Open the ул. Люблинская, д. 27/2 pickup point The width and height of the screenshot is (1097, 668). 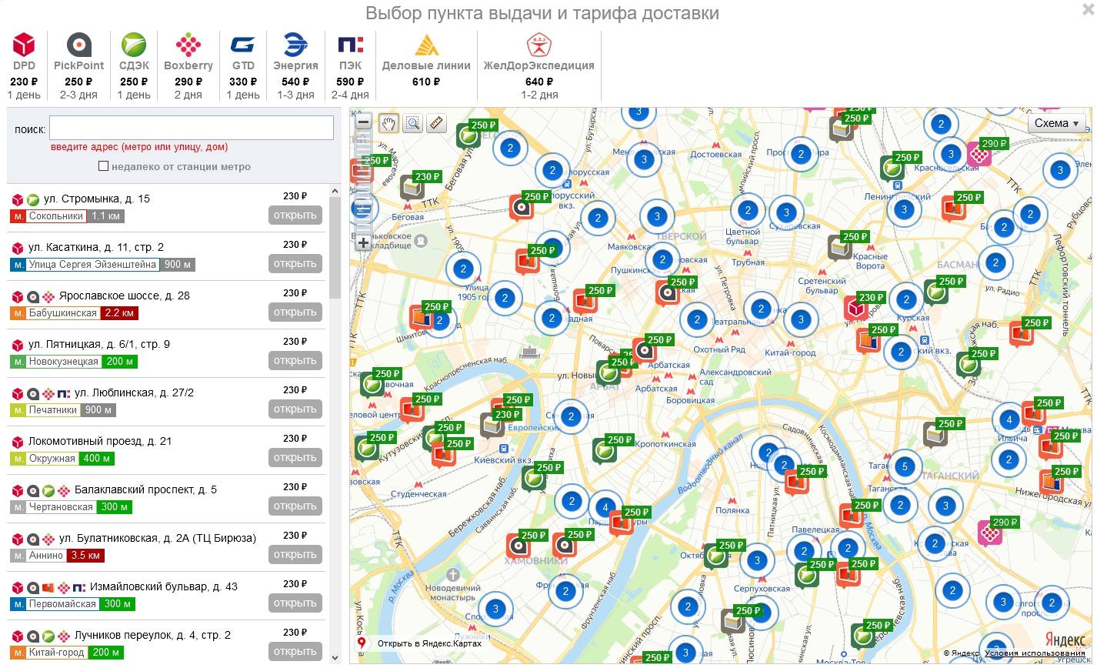coord(295,409)
